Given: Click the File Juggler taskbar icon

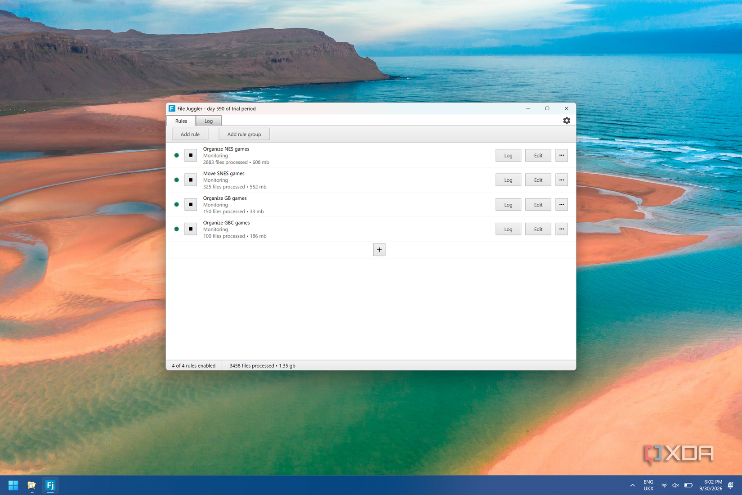Looking at the screenshot, I should (50, 486).
